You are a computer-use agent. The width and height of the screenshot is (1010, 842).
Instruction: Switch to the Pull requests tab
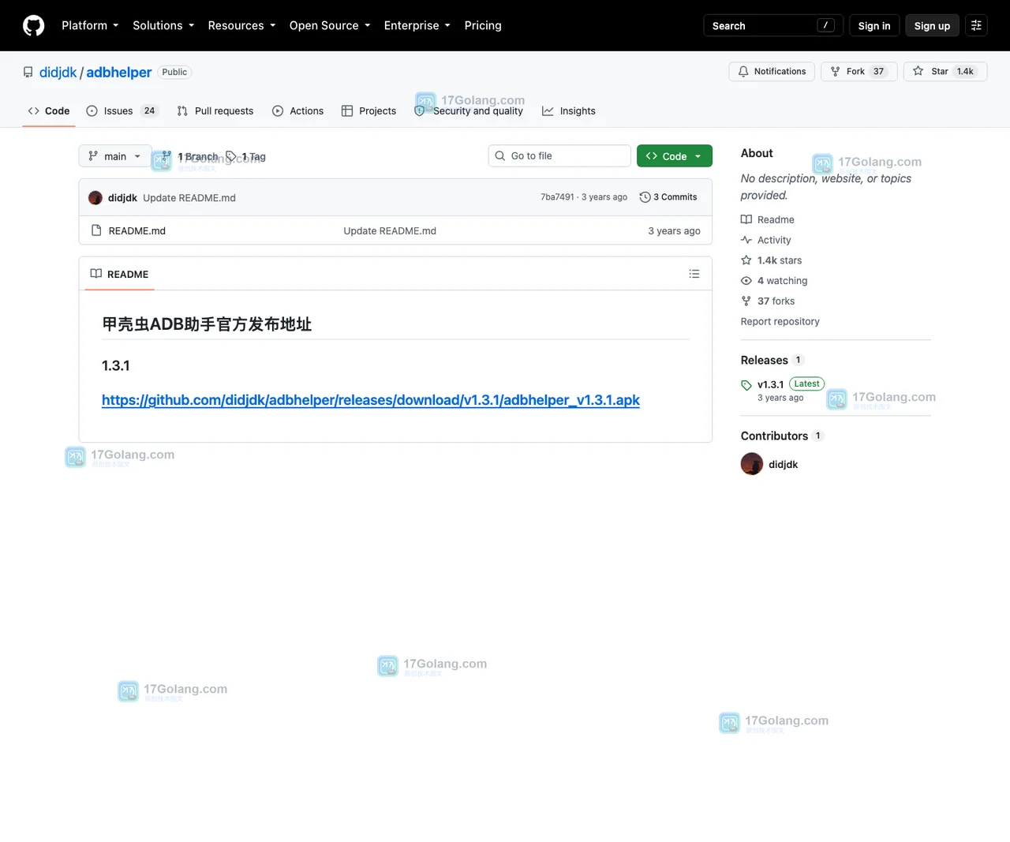click(x=215, y=110)
